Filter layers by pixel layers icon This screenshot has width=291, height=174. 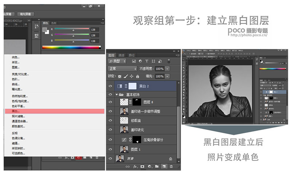click(134, 61)
